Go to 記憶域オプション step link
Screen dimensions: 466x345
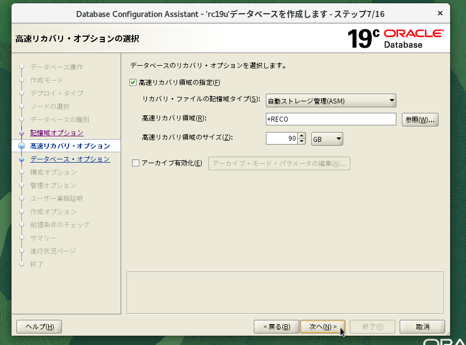[x=57, y=133]
